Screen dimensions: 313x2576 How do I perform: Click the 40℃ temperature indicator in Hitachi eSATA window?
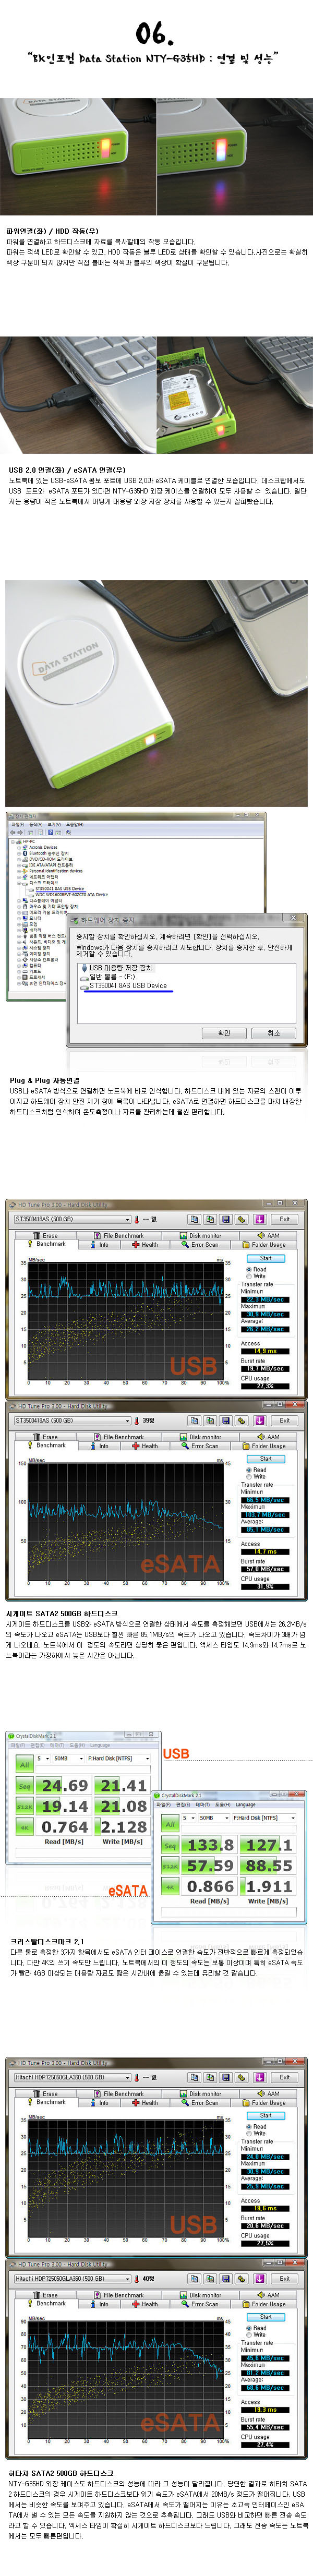pos(145,2279)
